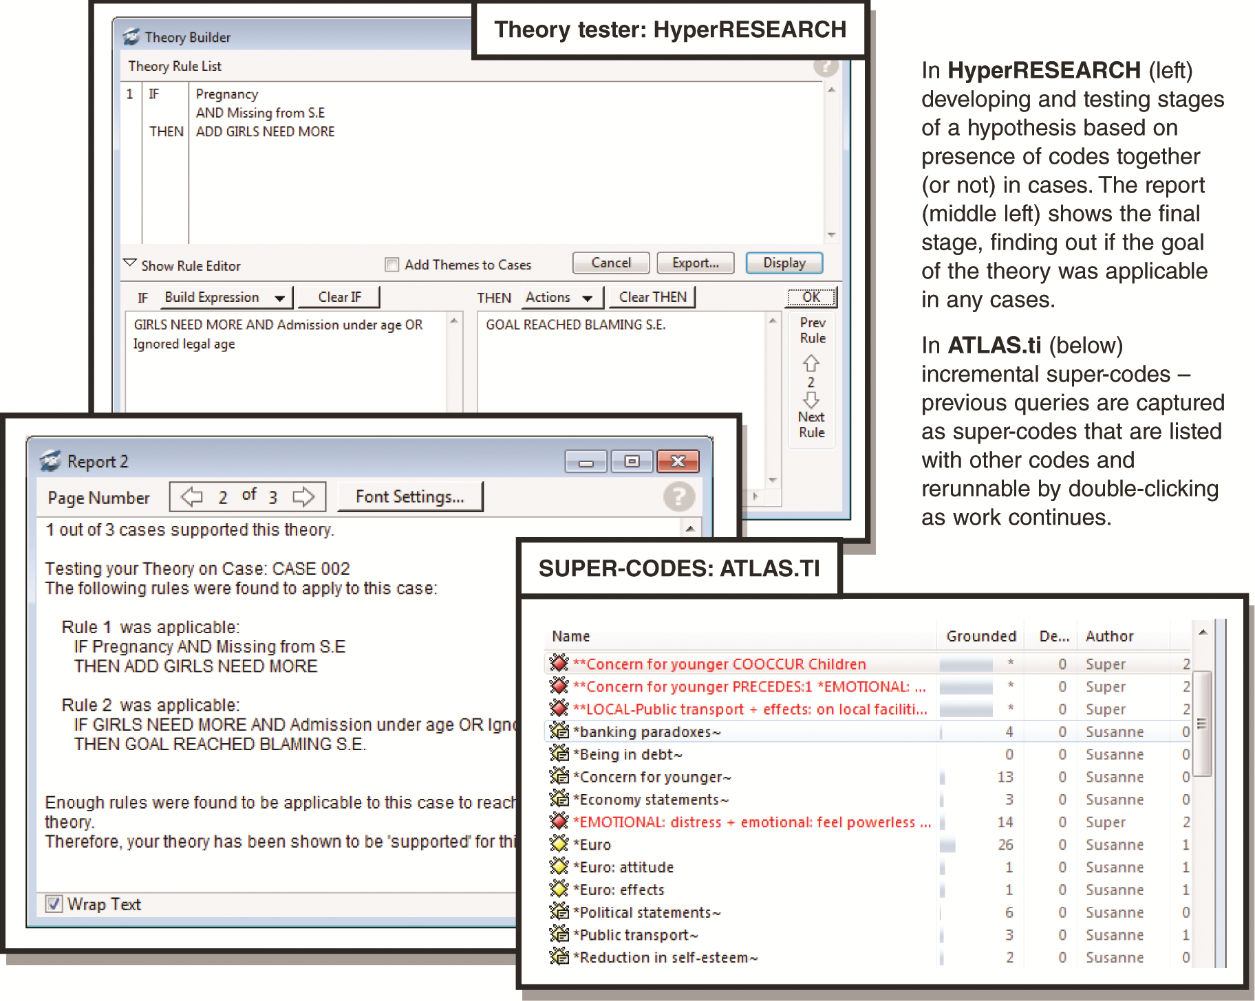Image resolution: width=1255 pixels, height=1001 pixels.
Task: Open the Build Expression dropdown
Action: [227, 297]
